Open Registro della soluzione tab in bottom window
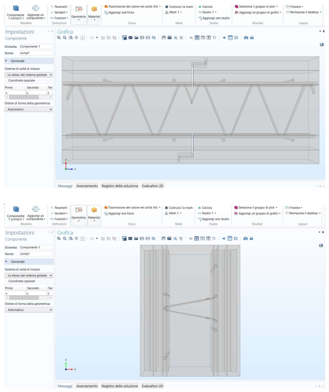The width and height of the screenshot is (329, 392). click(120, 386)
